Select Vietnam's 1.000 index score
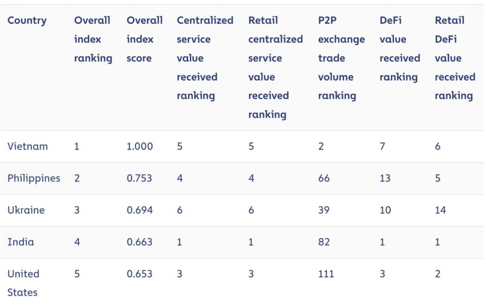486x306 pixels. [140, 146]
